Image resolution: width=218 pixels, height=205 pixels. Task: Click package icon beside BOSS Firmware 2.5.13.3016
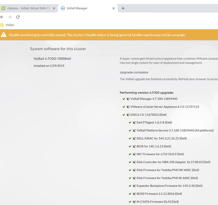[x=135, y=194]
